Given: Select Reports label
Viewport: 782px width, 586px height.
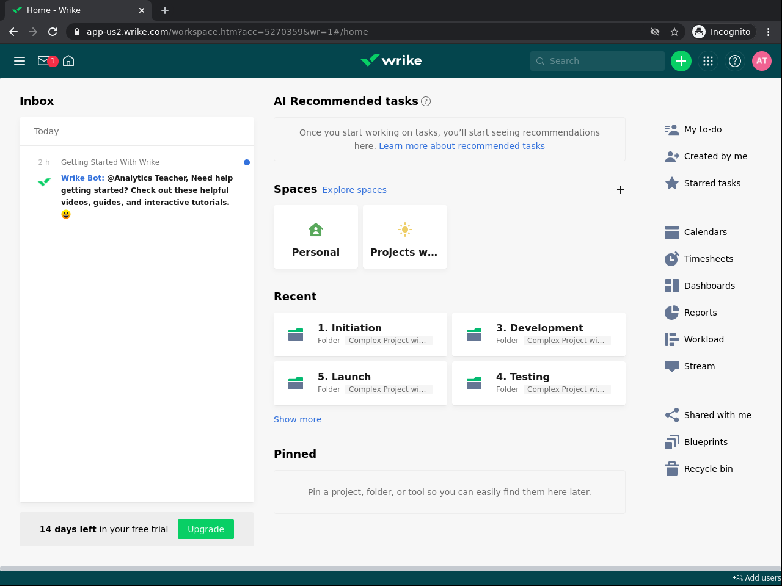Looking at the screenshot, I should tap(700, 313).
